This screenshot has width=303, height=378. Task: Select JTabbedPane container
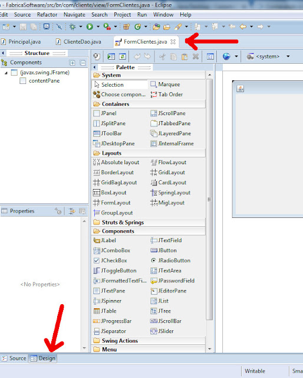[170, 123]
